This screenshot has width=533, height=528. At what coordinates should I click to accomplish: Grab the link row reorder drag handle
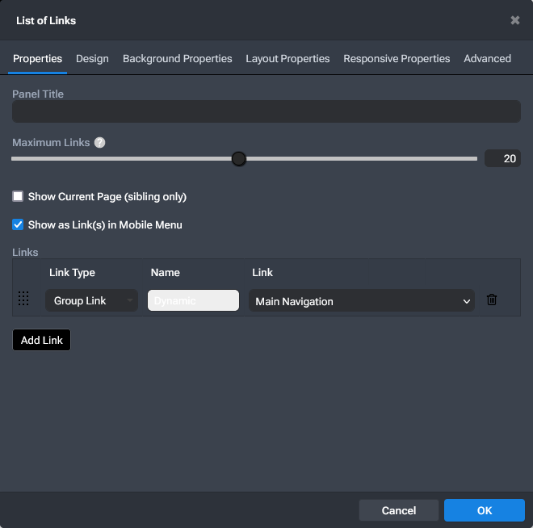coord(23,299)
